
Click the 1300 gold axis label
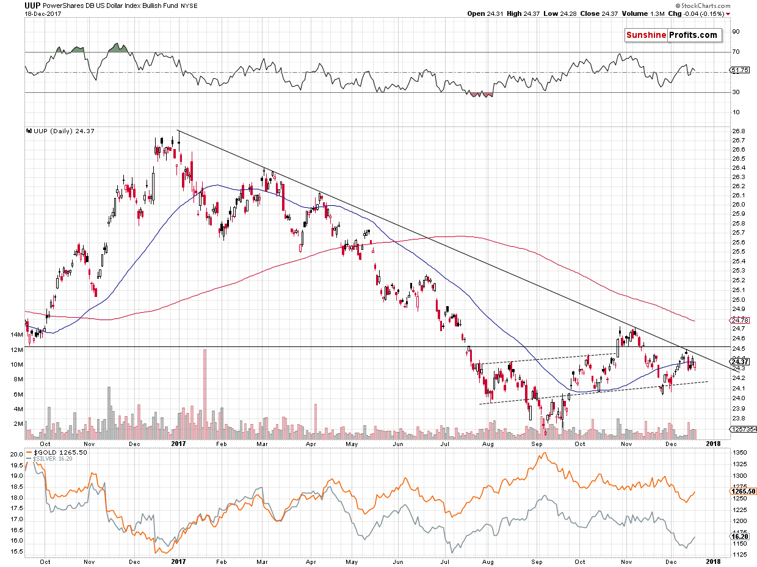tap(739, 475)
